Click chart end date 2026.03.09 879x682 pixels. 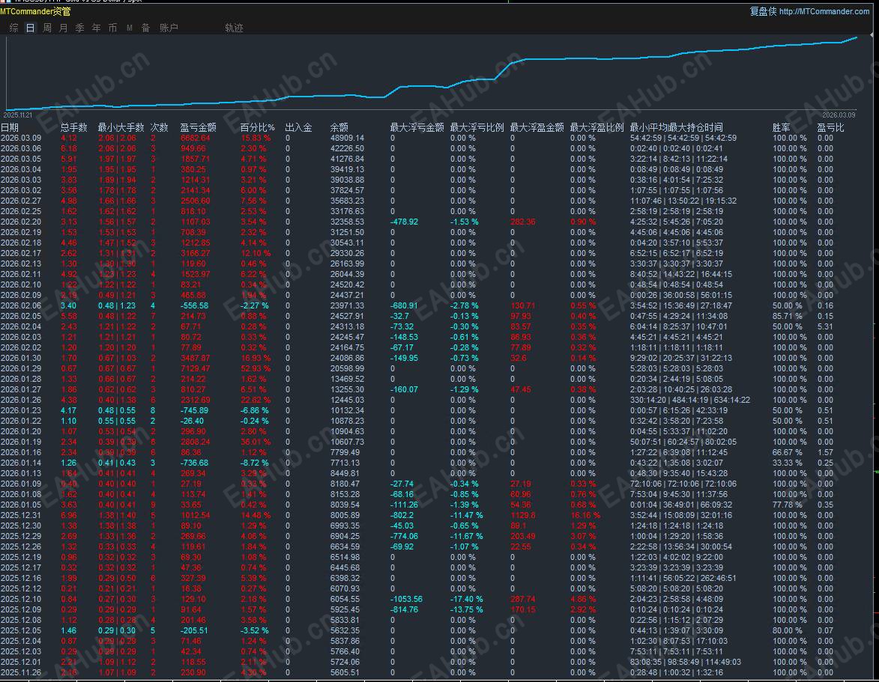pos(839,115)
